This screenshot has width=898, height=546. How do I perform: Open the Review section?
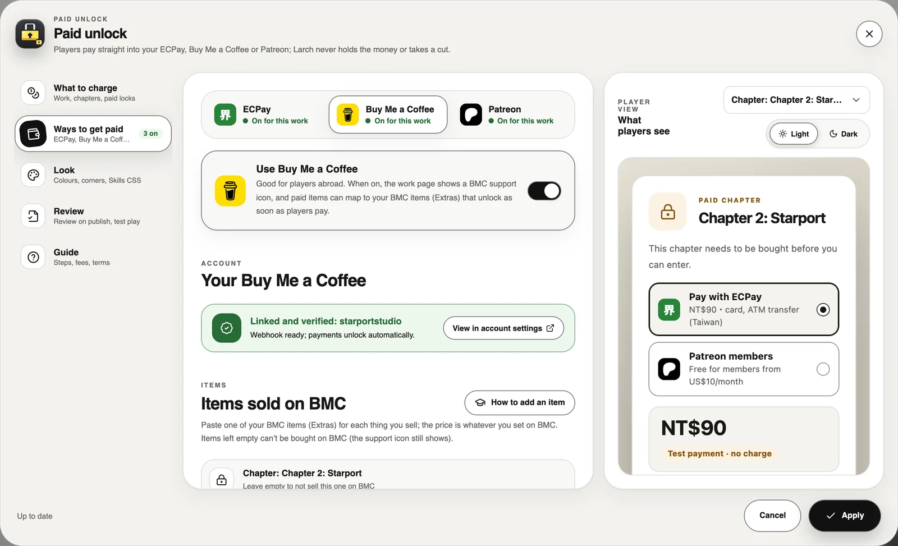tap(93, 216)
